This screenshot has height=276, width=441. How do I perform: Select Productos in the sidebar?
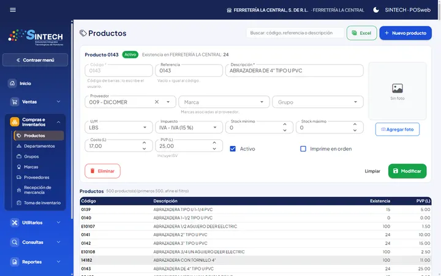pyautogui.click(x=39, y=136)
